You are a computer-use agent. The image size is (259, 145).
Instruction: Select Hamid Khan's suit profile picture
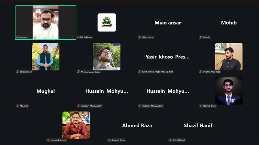(229, 91)
